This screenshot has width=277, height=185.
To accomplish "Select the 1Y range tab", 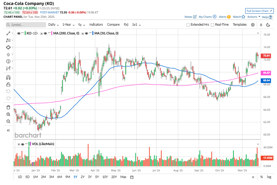I will point(75,177).
